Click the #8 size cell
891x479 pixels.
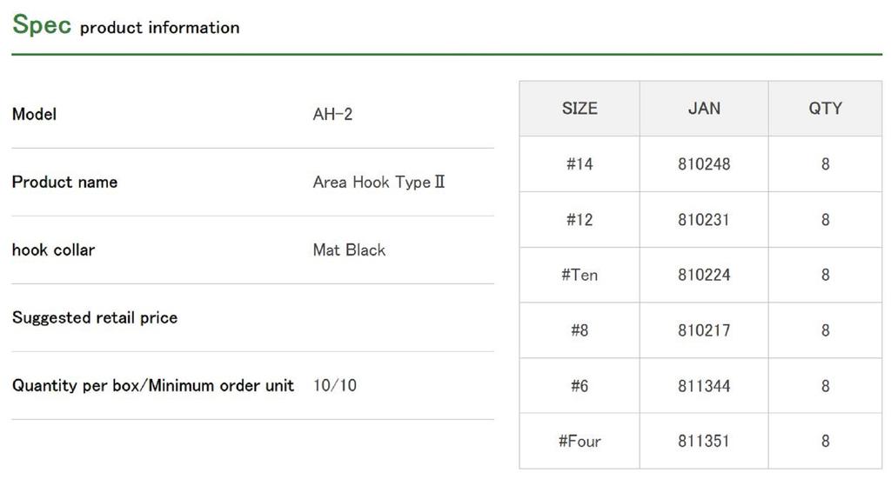coord(579,331)
